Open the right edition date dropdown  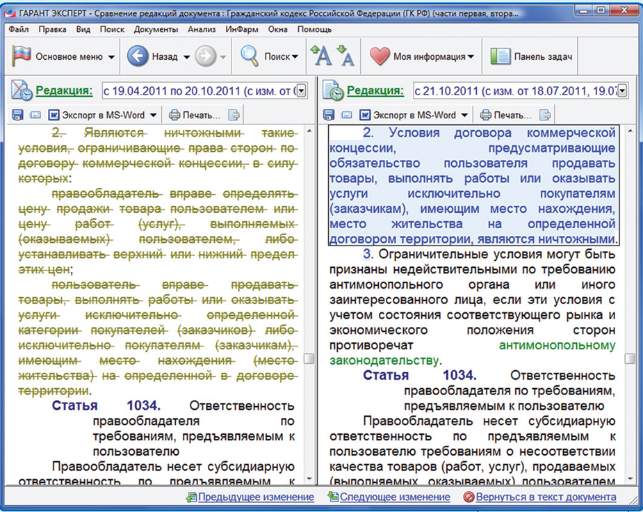pos(622,90)
